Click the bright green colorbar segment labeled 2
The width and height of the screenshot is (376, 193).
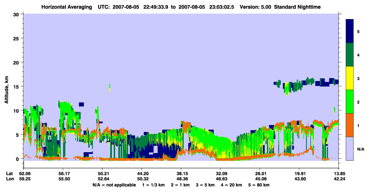pos(350,102)
